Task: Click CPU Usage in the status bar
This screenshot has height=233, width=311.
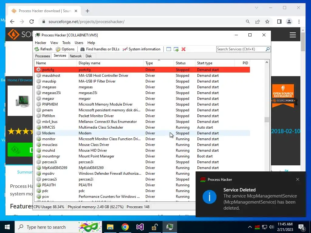Action: coord(49,207)
